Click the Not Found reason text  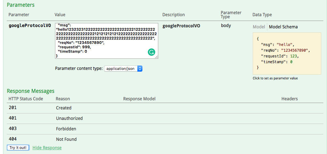point(66,139)
